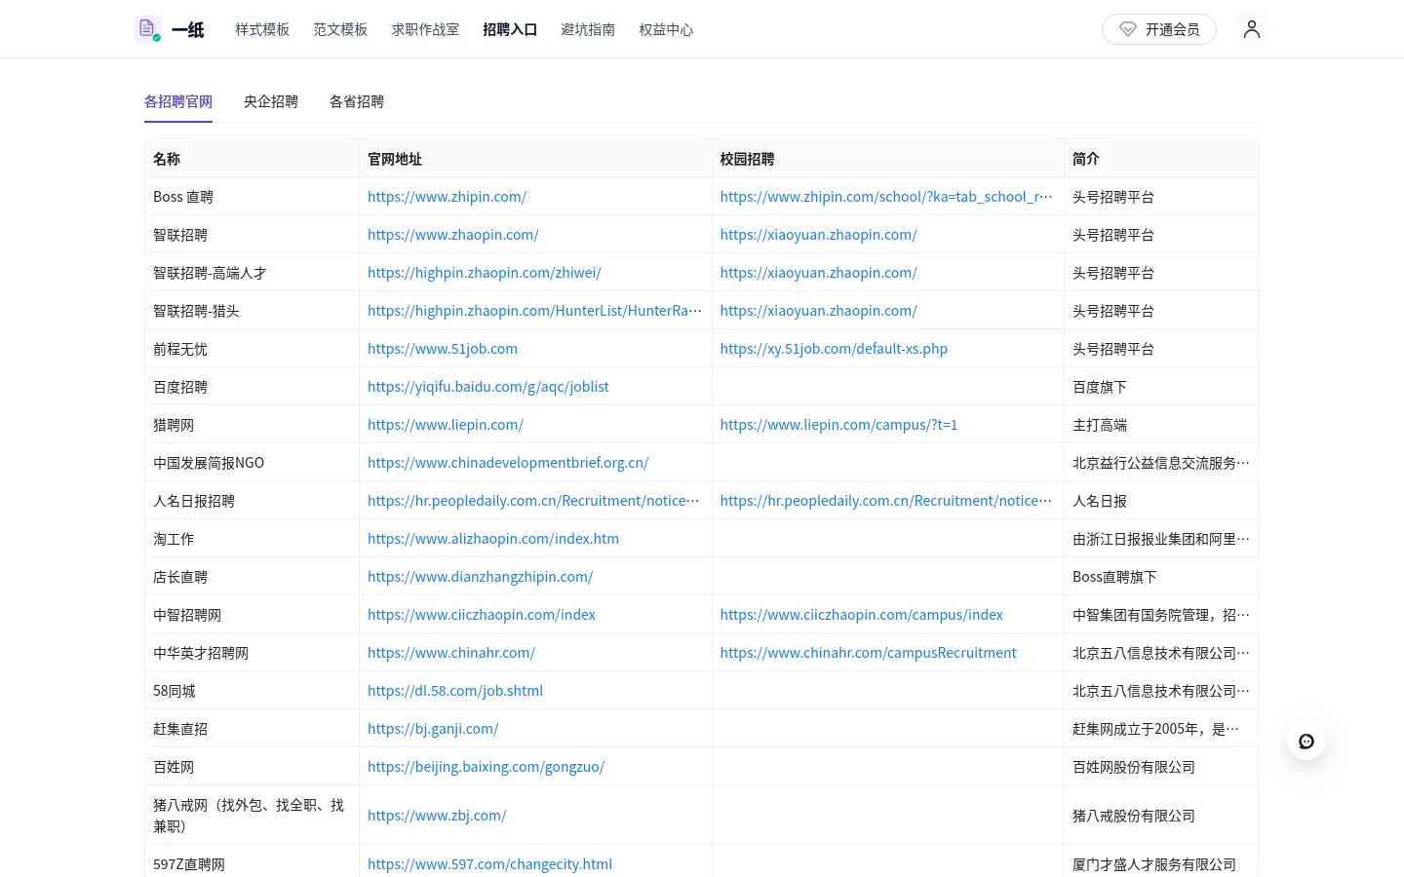Open the 权益中心 navigation item
This screenshot has height=877, width=1404.
pyautogui.click(x=666, y=29)
